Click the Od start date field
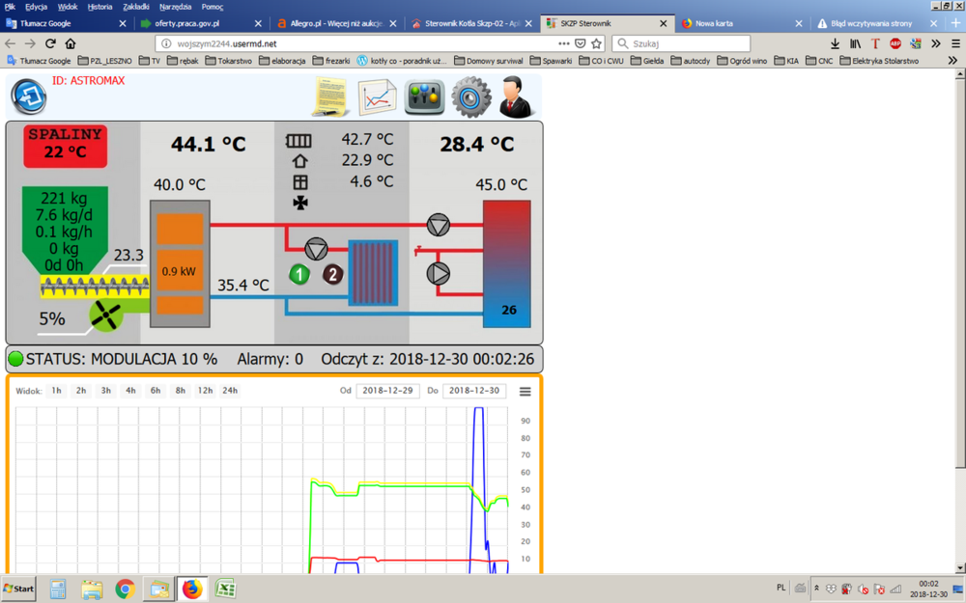966x603 pixels. click(x=387, y=391)
